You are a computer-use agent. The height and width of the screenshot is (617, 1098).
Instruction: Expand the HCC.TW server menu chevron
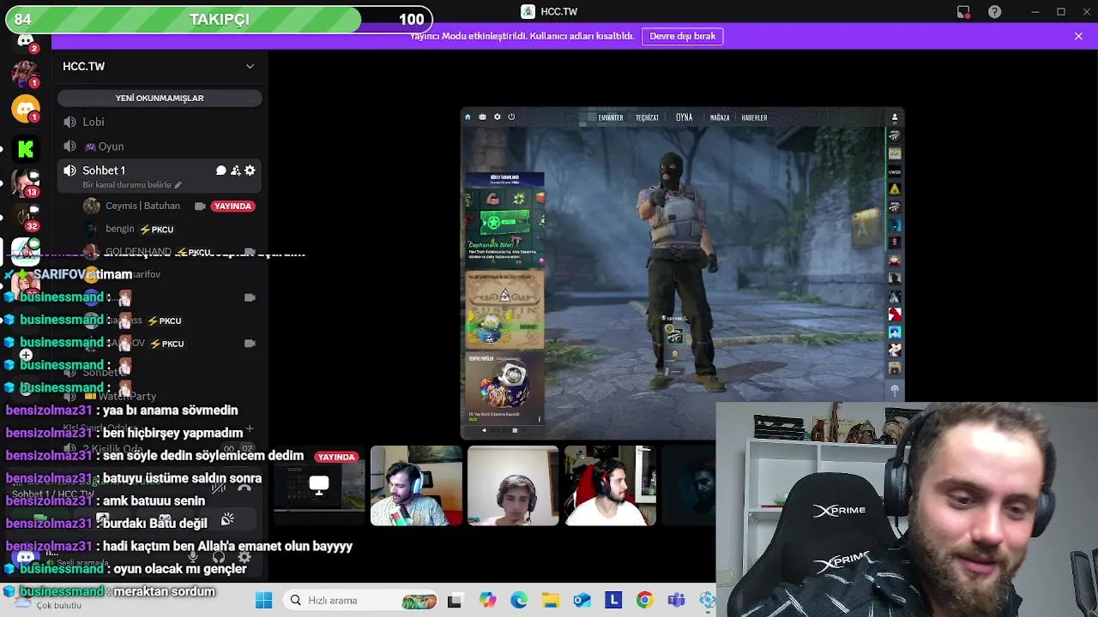tap(250, 66)
